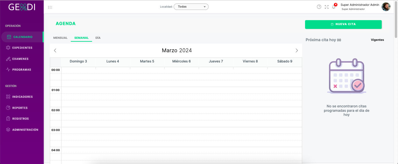Click the user avatar photo
Screen dimensions: 398x164
386,7
